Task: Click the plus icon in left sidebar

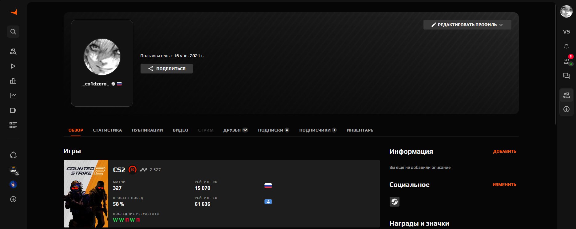Action: tap(13, 199)
